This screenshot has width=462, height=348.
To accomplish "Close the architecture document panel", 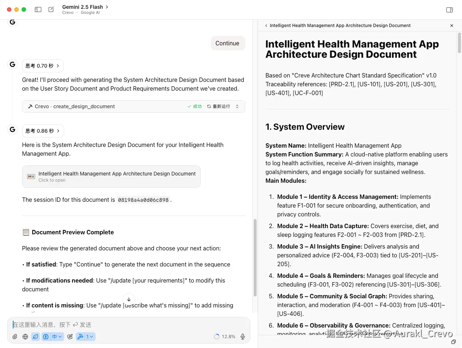I will click(452, 26).
